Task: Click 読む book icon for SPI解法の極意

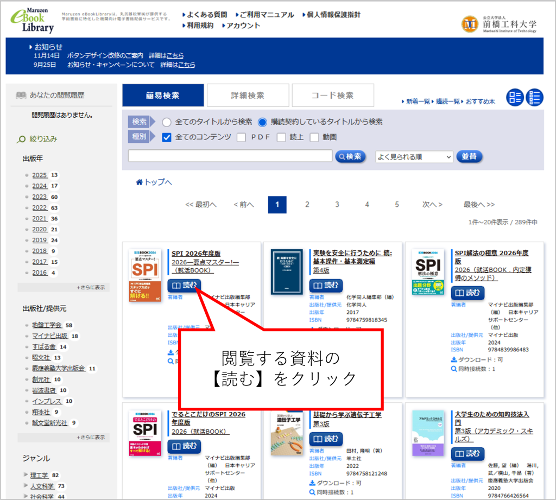Action: (460, 293)
